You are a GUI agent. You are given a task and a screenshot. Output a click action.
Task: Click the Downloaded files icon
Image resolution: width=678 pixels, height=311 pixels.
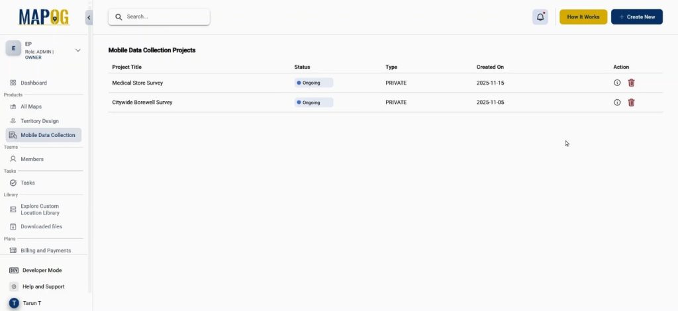pyautogui.click(x=13, y=226)
